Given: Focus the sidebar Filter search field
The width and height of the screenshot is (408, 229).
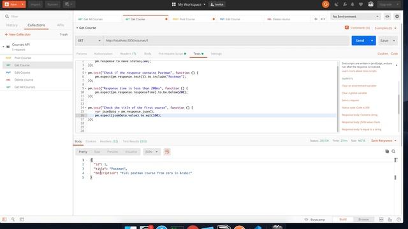Looking at the screenshot, I should [x=37, y=17].
